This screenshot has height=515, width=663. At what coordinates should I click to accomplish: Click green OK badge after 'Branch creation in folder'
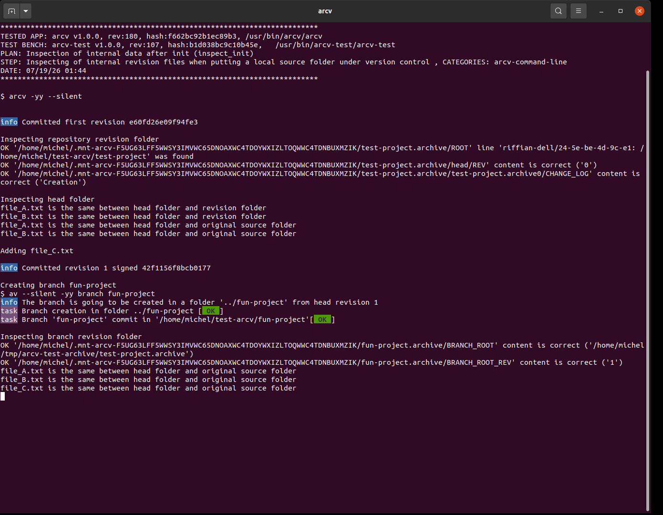tap(211, 311)
